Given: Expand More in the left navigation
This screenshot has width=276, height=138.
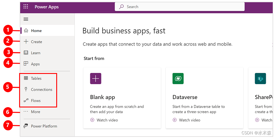Looking at the screenshot, I should (x=47, y=112).
